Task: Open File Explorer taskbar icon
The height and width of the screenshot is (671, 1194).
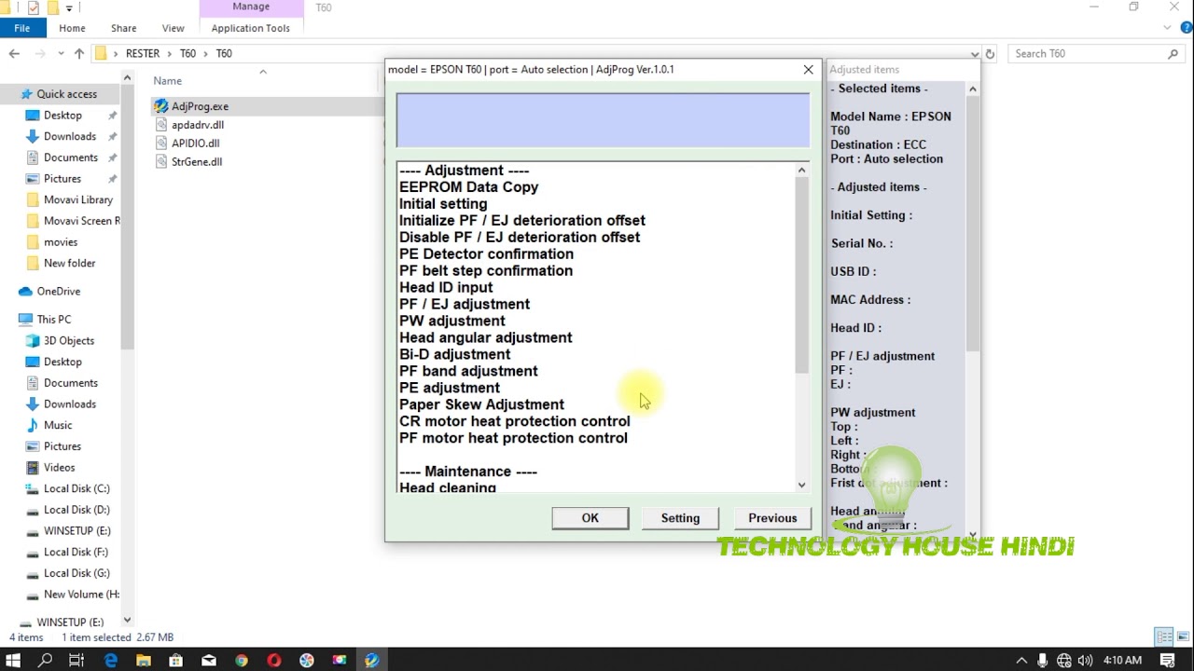Action: click(144, 660)
